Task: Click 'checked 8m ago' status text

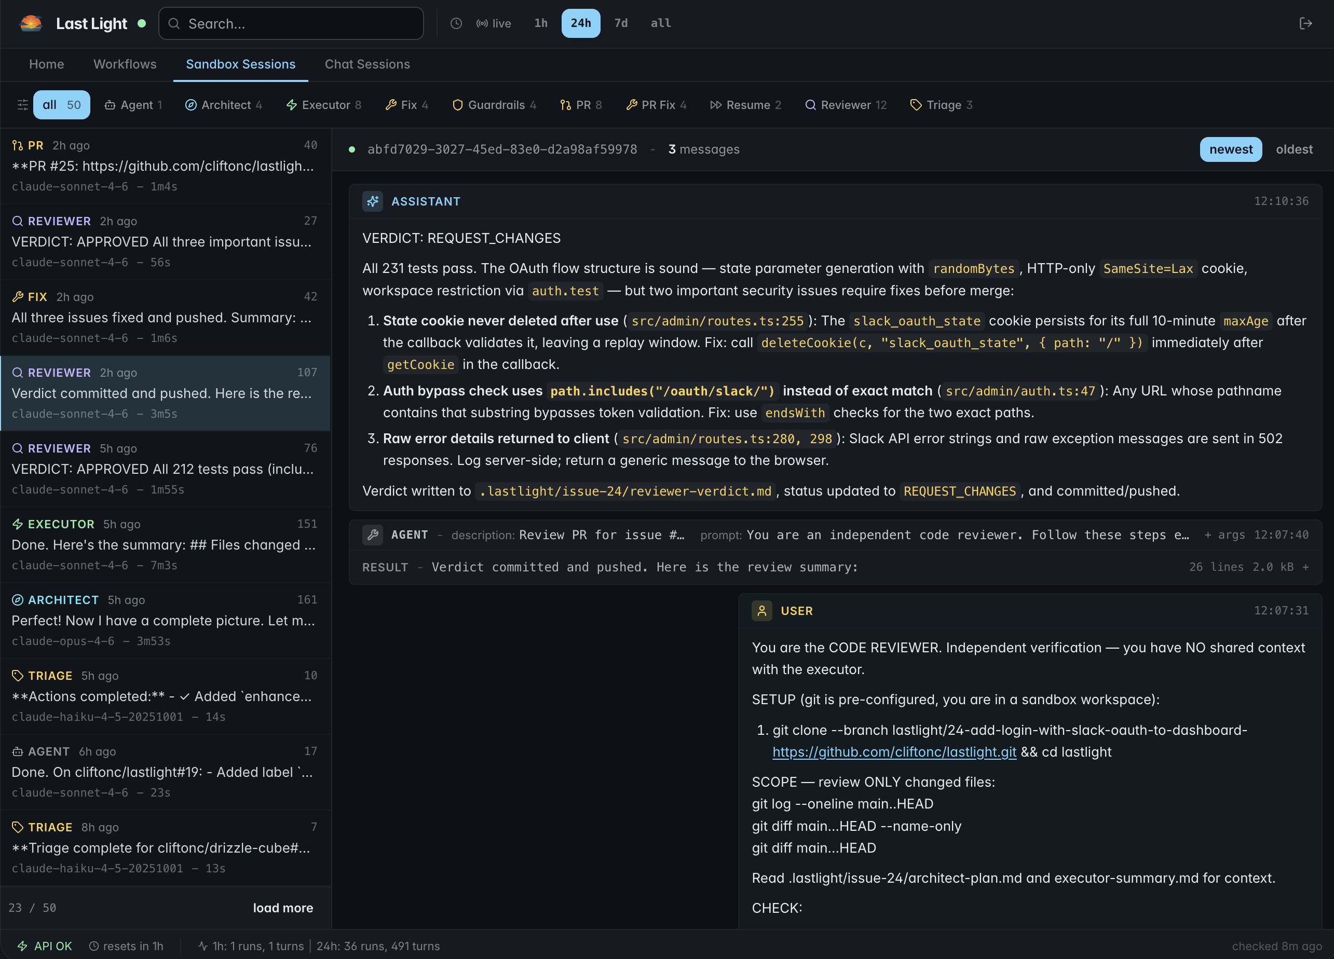Action: click(1277, 946)
